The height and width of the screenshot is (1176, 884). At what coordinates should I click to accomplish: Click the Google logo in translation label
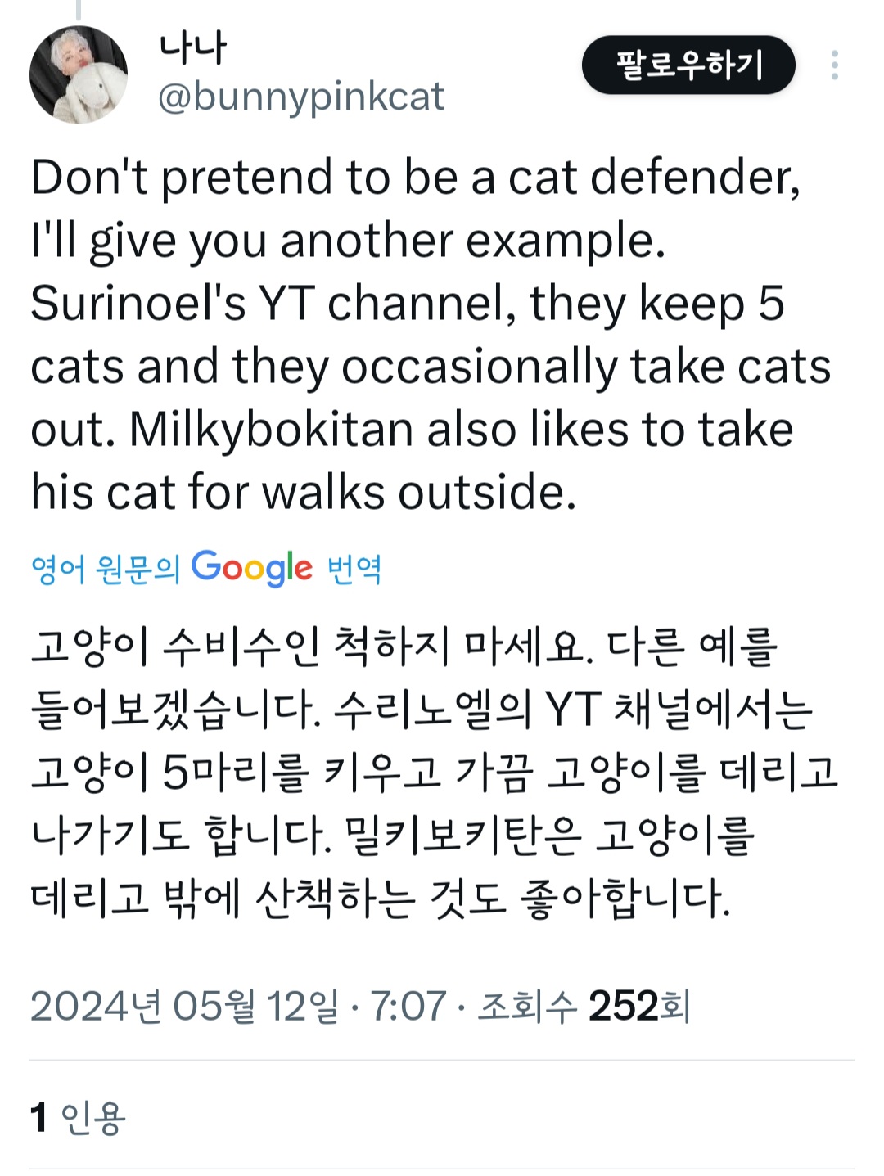coord(252,568)
